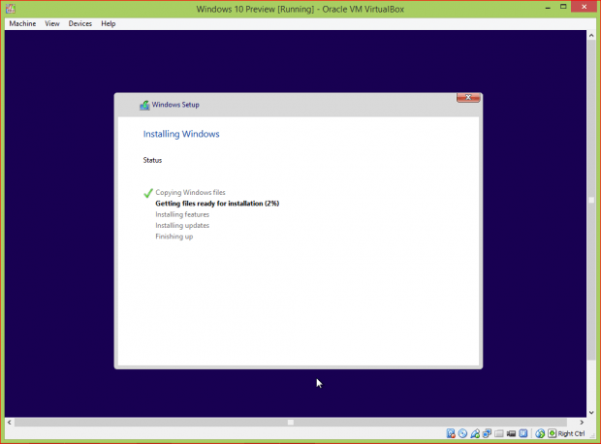Click the USB devices status icon
This screenshot has height=444, width=601.
475,433
